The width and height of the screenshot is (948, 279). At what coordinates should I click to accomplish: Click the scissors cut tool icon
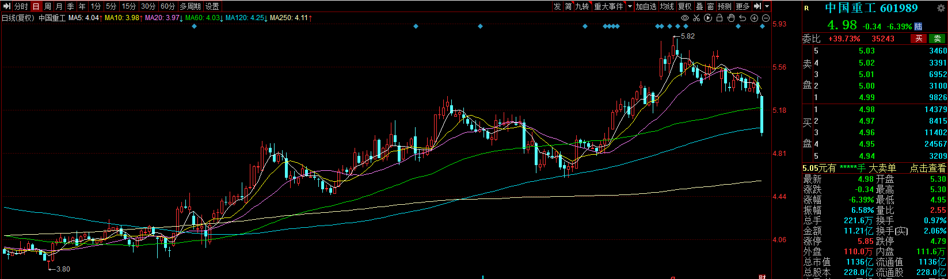[696, 18]
